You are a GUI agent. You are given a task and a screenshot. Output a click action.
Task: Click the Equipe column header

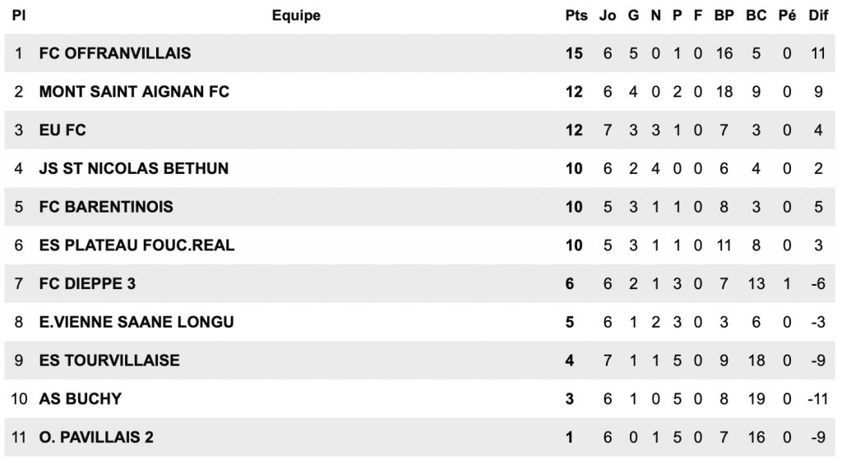pyautogui.click(x=296, y=16)
